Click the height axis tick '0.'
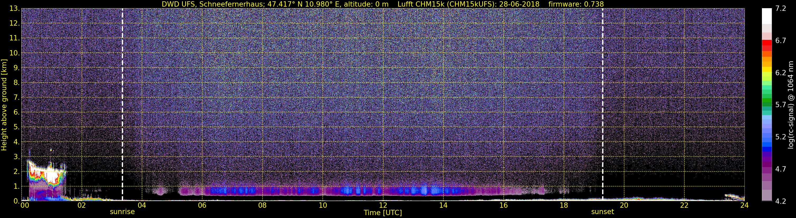The height and width of the screenshot is (218, 796). [x=17, y=201]
